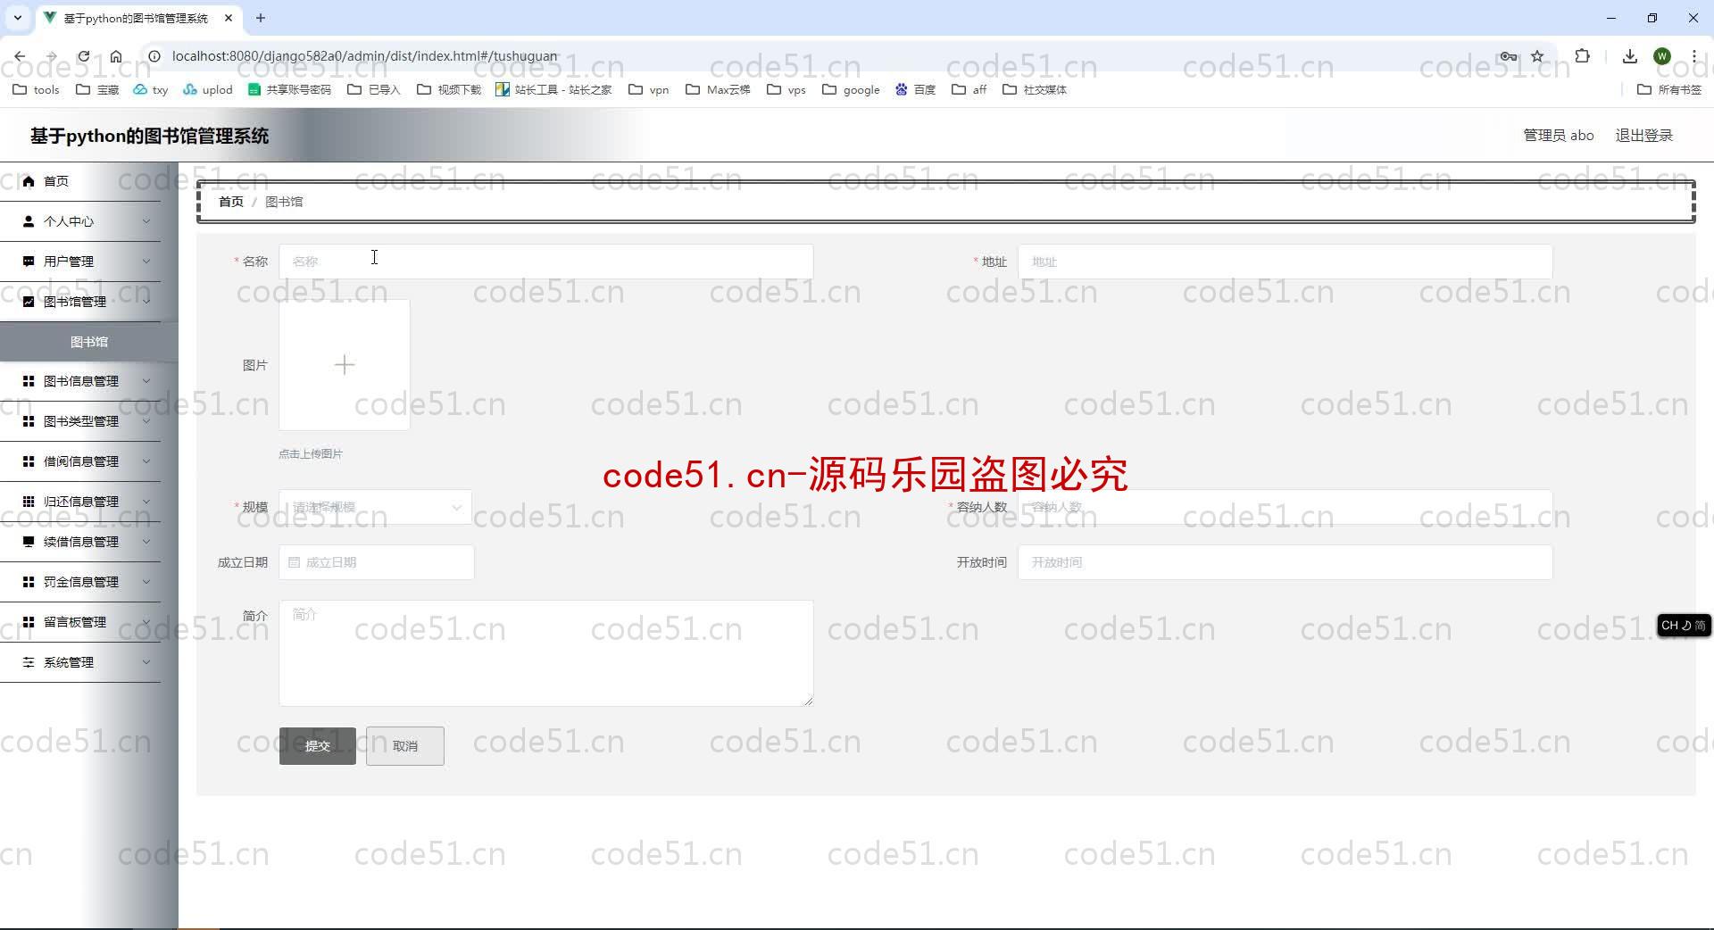Focus the 名称 input field

coord(546,262)
